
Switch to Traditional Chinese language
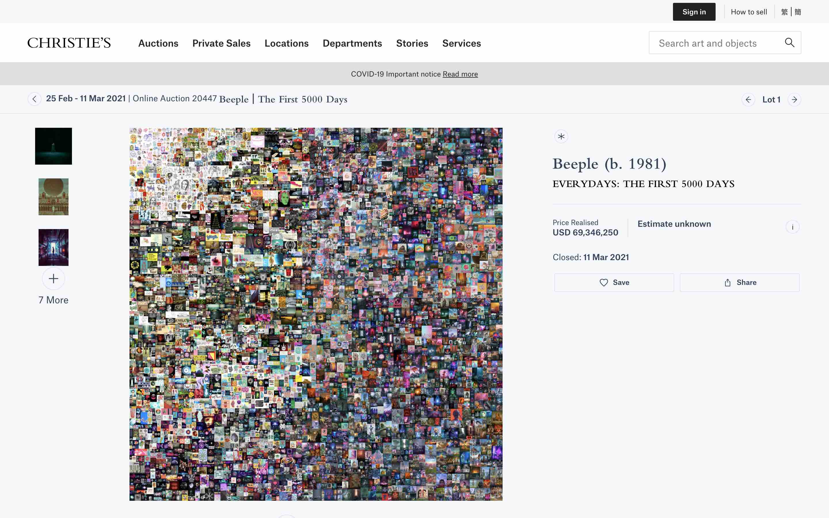pyautogui.click(x=784, y=12)
